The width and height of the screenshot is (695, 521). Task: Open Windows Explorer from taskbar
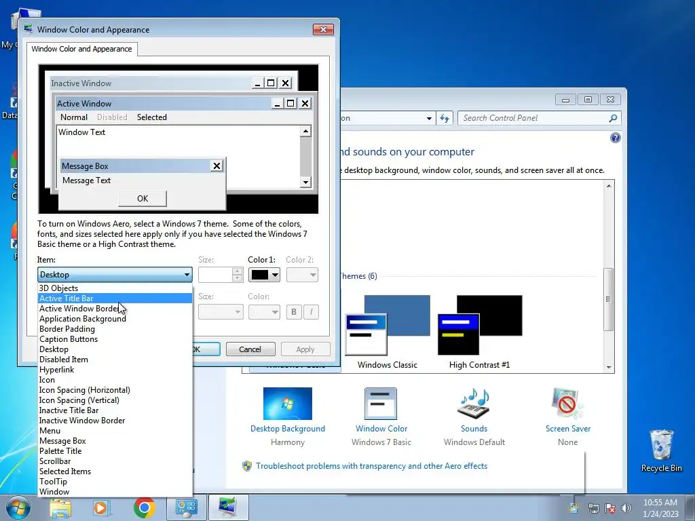click(60, 507)
